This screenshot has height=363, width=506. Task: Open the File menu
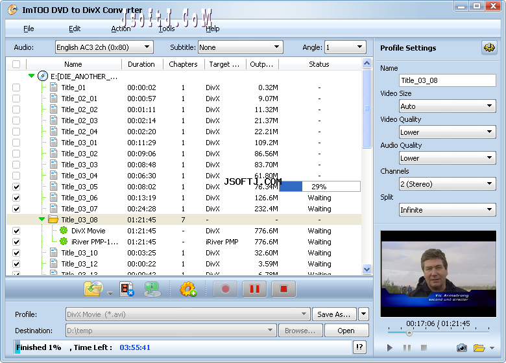point(29,29)
